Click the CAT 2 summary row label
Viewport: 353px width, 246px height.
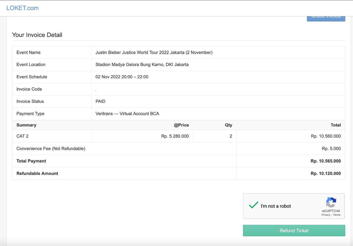(22, 136)
